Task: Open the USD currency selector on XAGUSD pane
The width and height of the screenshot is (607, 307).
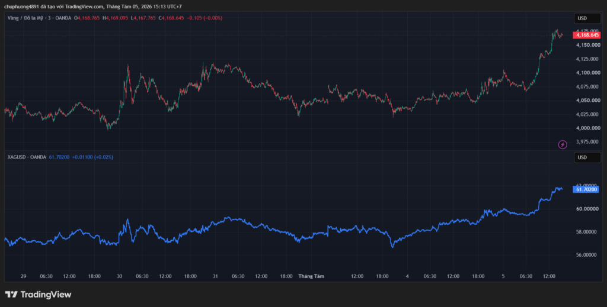Action: 587,157
